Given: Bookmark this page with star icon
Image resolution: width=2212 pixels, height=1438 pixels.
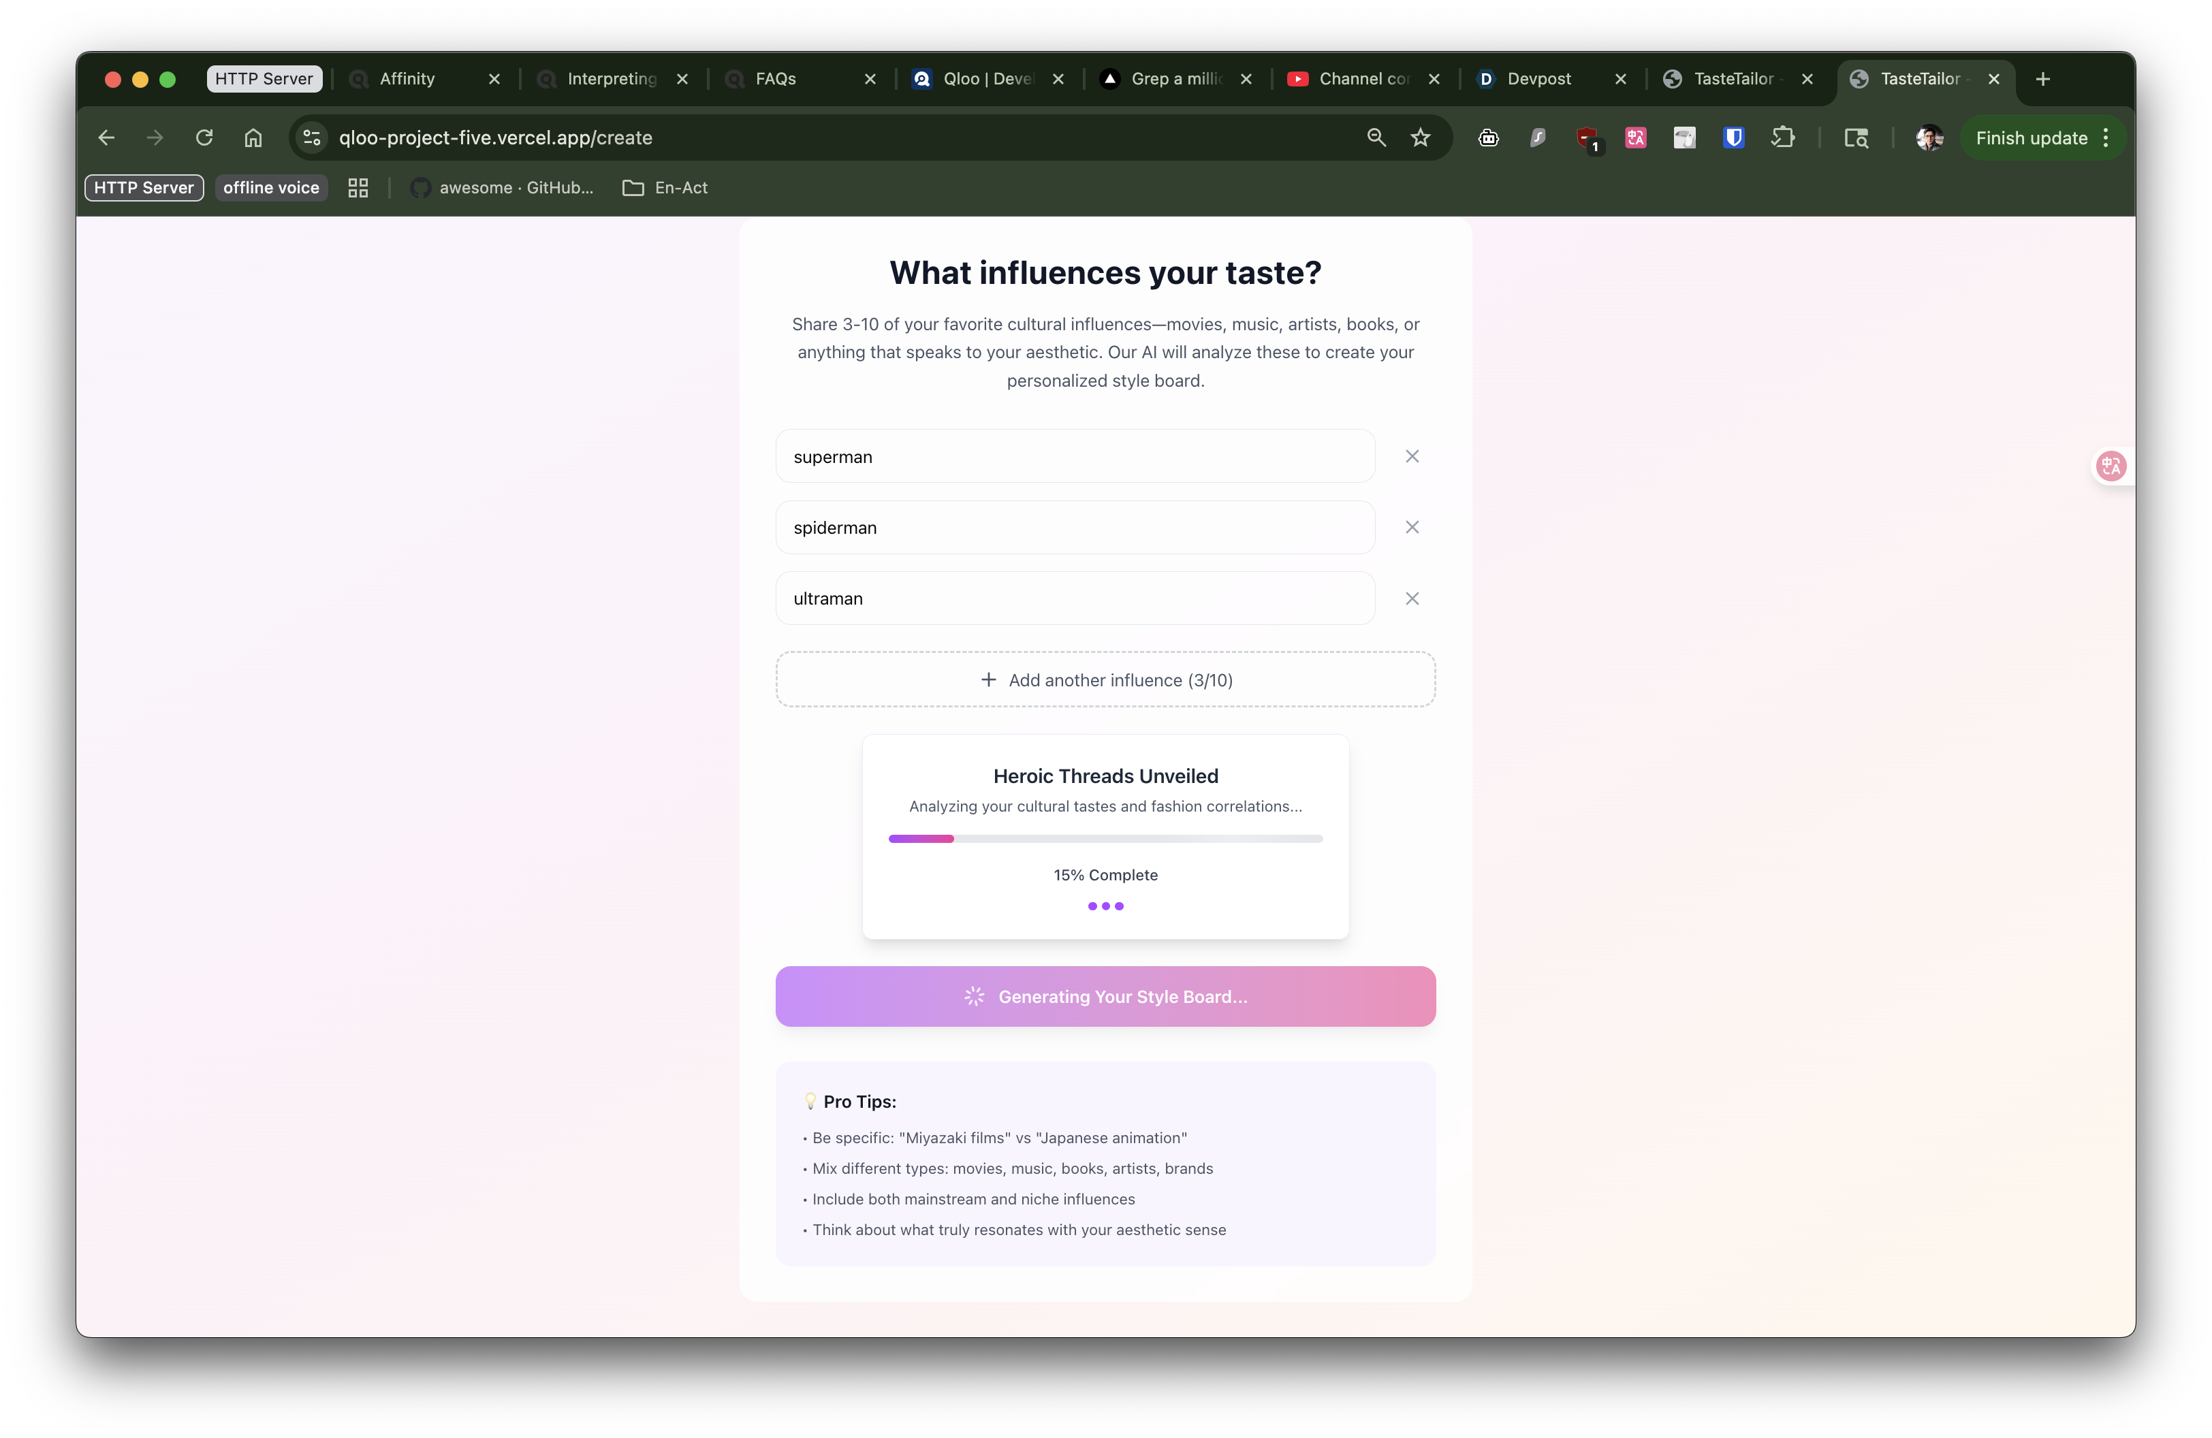Looking at the screenshot, I should 1420,138.
